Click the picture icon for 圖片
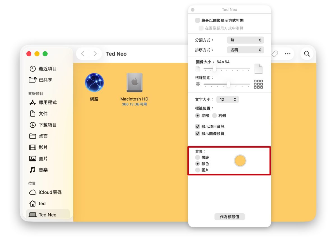The image size is (336, 248). [33, 159]
